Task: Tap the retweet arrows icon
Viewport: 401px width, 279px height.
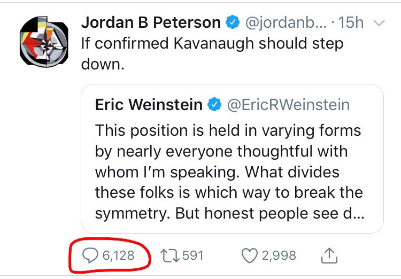Action: click(170, 255)
